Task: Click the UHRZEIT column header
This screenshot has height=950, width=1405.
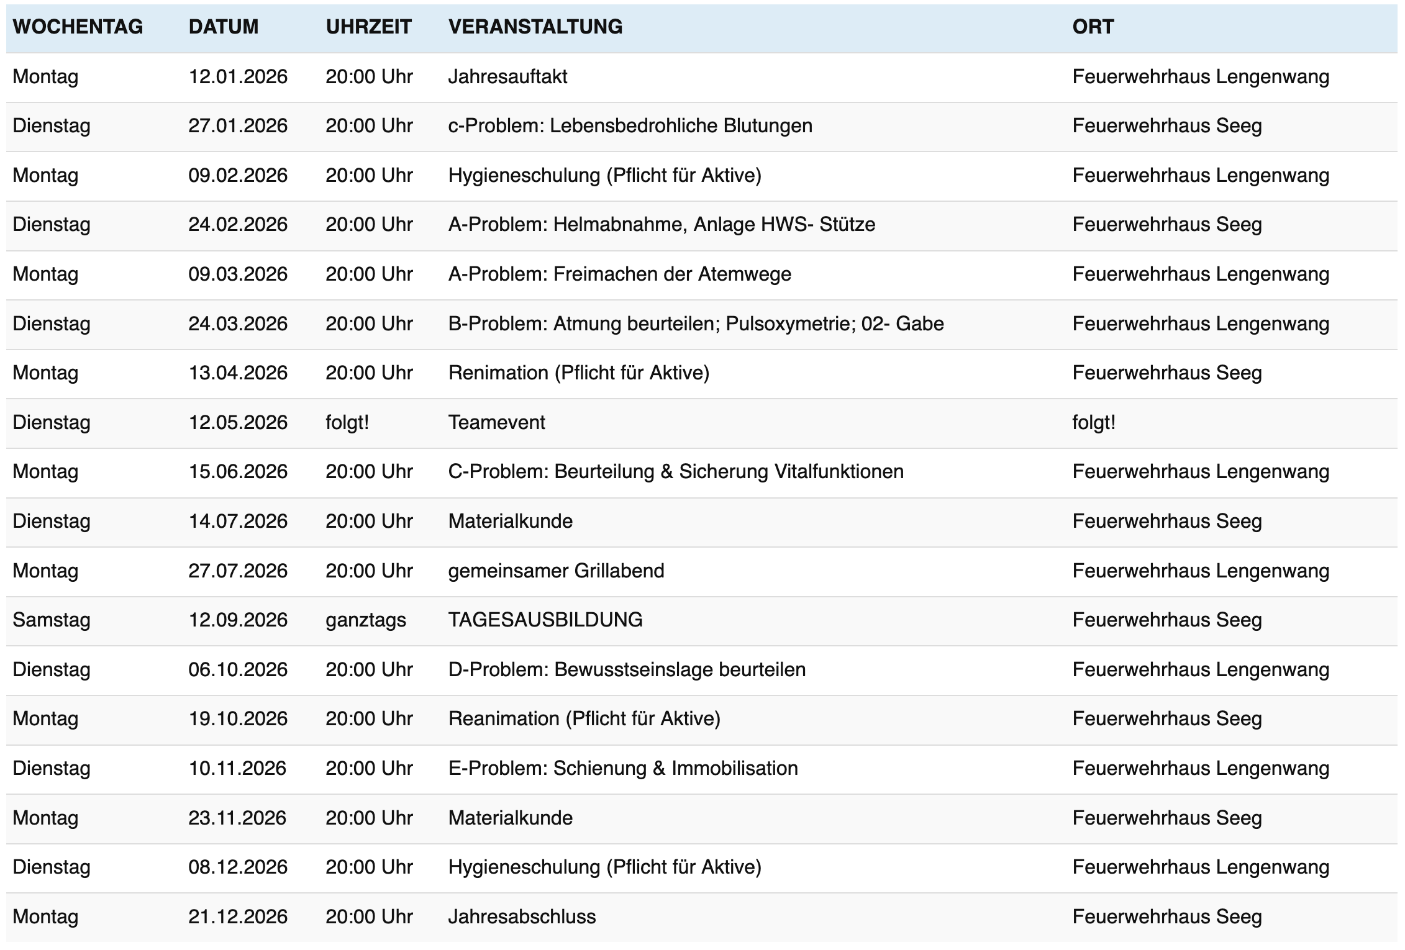Action: point(368,27)
